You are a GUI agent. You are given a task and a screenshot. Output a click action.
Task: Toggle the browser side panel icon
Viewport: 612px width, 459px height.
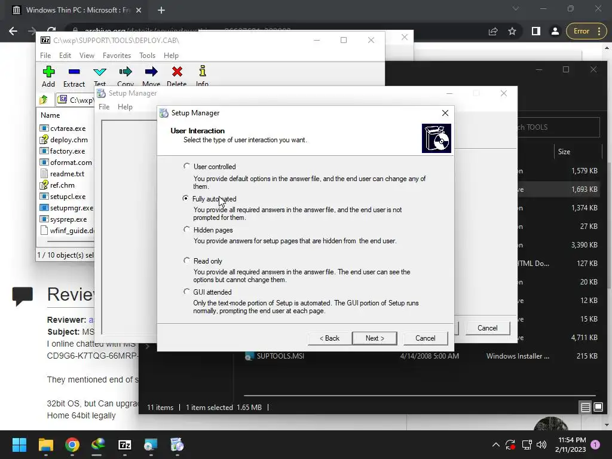pyautogui.click(x=536, y=31)
